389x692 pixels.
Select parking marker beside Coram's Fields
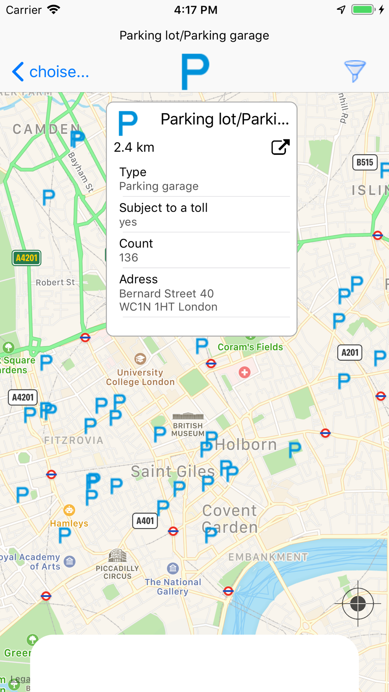202,346
